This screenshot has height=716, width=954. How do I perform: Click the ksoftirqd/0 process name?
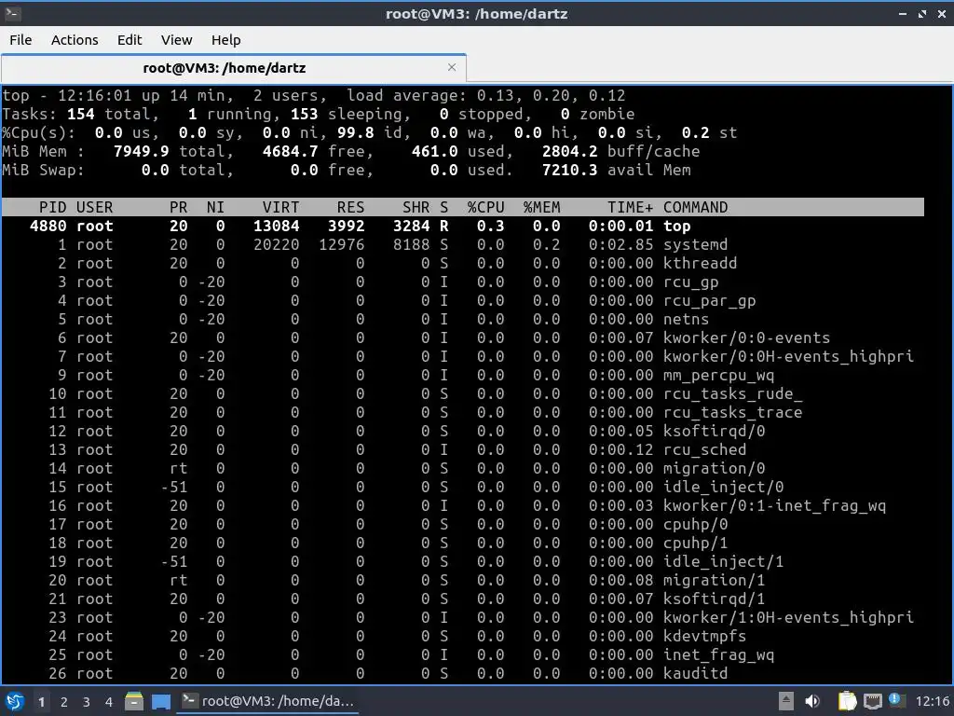714,432
